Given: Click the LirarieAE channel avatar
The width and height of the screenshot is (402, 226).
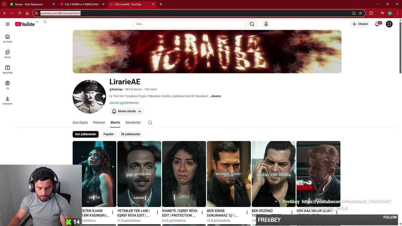Looking at the screenshot, I should 89,97.
